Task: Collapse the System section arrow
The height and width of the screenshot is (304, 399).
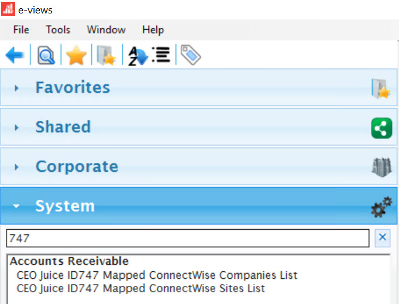Action: point(16,206)
